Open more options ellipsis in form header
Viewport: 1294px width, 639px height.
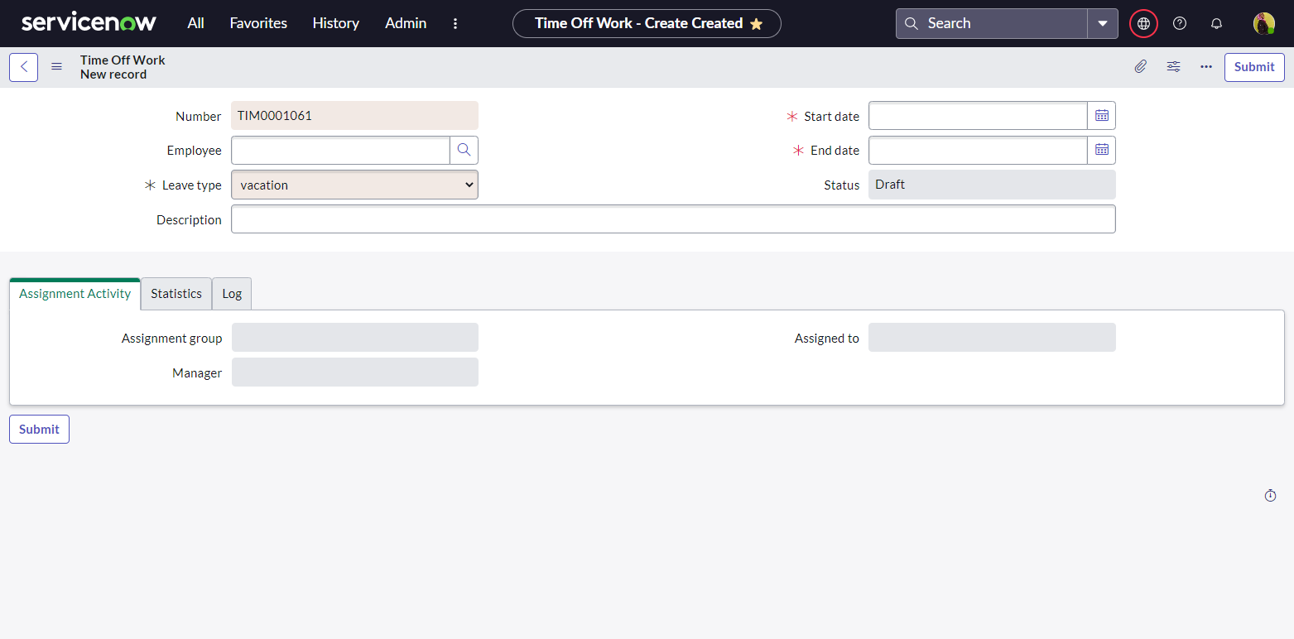[1205, 67]
